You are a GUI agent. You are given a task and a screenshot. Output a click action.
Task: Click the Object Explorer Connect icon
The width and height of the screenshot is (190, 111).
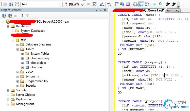(x=4, y=15)
